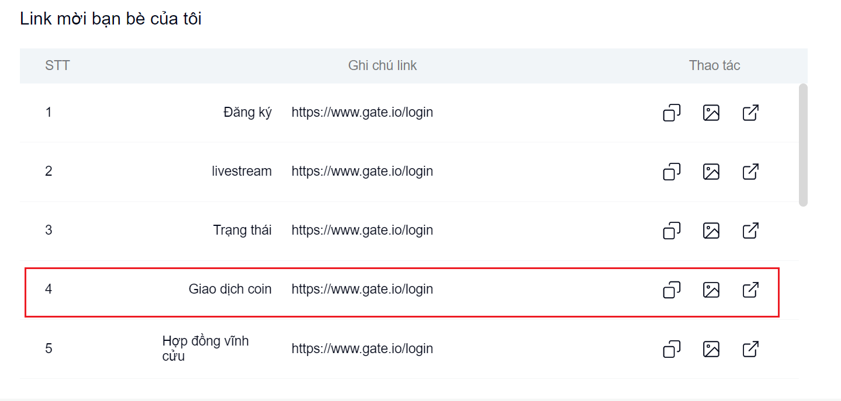Show QR image for Đăng ký link
841x401 pixels.
click(711, 113)
